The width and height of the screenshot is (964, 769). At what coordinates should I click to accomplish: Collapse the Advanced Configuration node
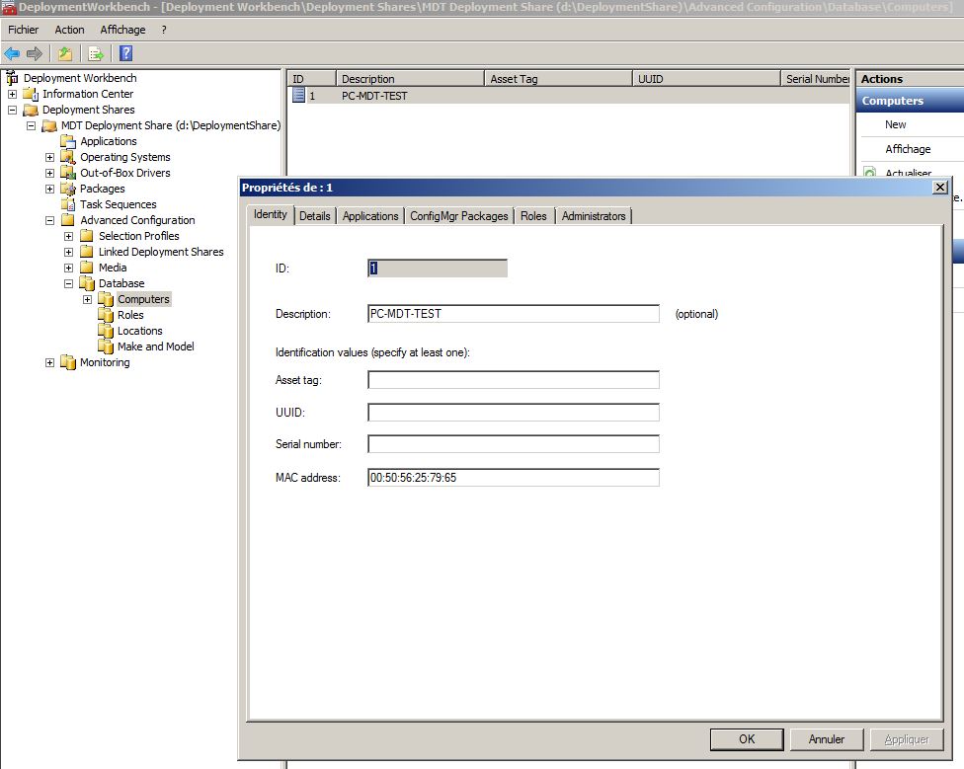(50, 220)
